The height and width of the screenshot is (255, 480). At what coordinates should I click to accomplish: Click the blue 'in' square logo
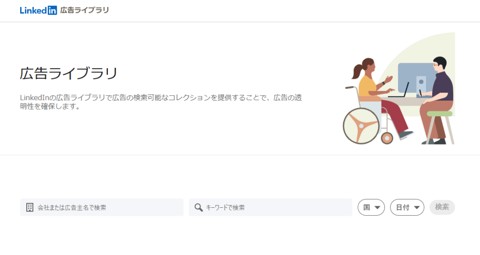pos(52,10)
